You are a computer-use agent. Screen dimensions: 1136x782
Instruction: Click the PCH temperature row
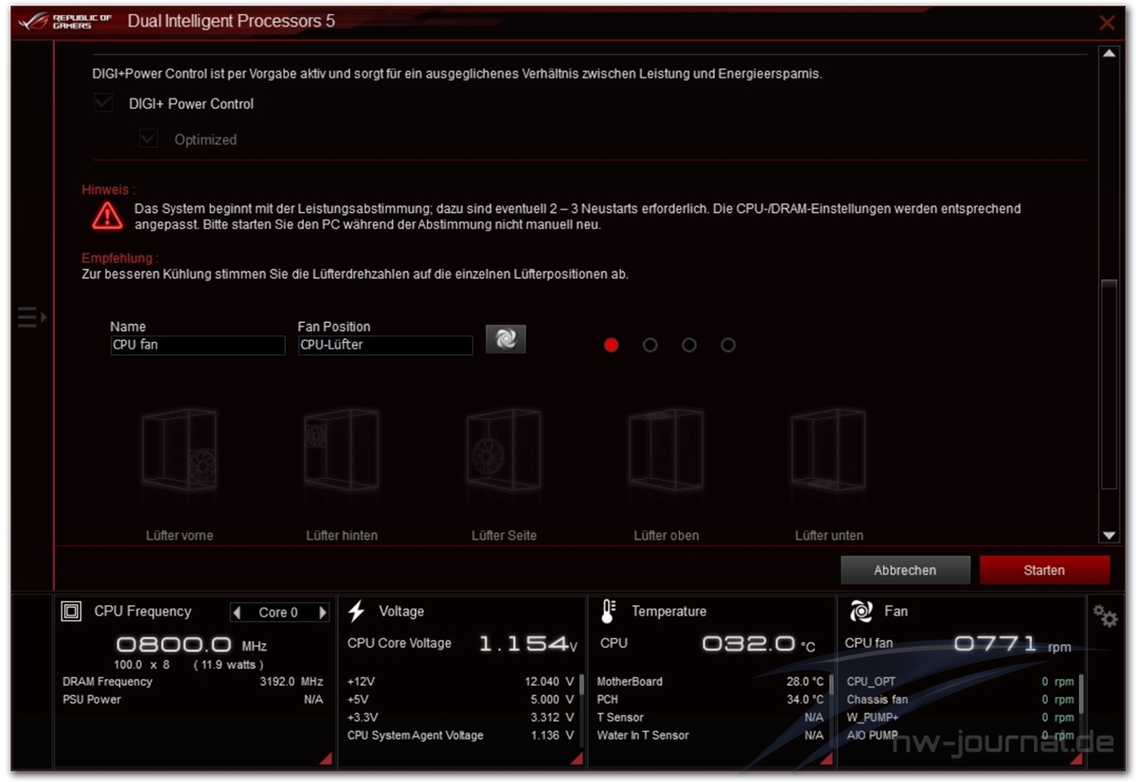(x=710, y=700)
